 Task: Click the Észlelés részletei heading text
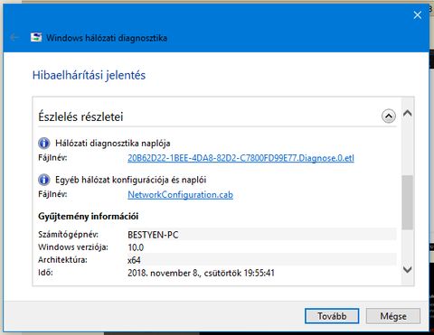tap(80, 116)
